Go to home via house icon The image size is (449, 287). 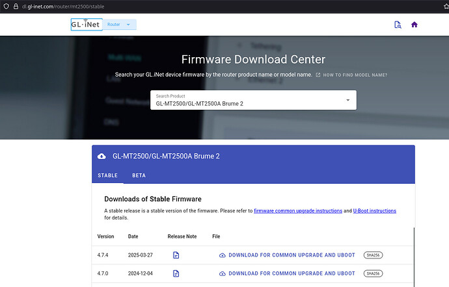(x=414, y=25)
